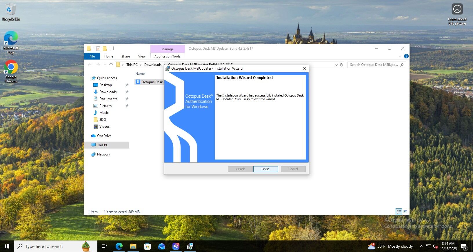The height and width of the screenshot is (252, 473).
Task: Open the File menu in File Explorer
Action: click(x=92, y=56)
